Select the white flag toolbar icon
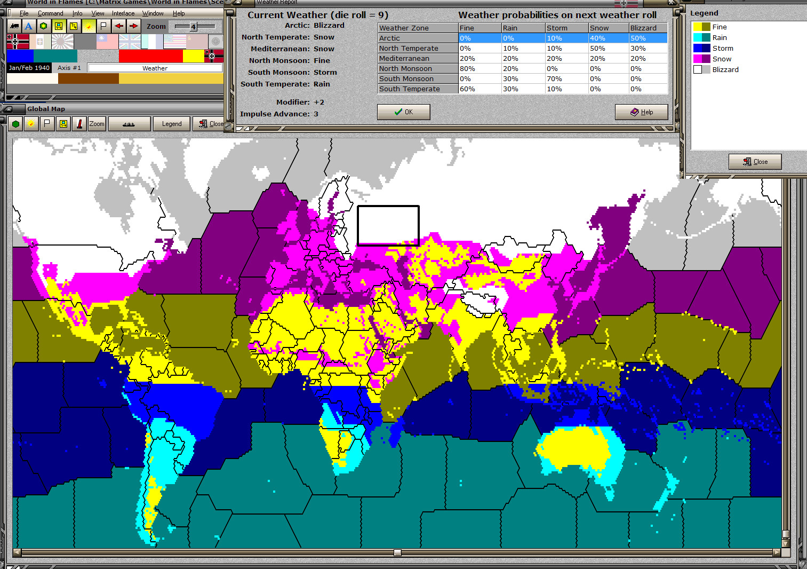The width and height of the screenshot is (807, 569). click(x=103, y=26)
